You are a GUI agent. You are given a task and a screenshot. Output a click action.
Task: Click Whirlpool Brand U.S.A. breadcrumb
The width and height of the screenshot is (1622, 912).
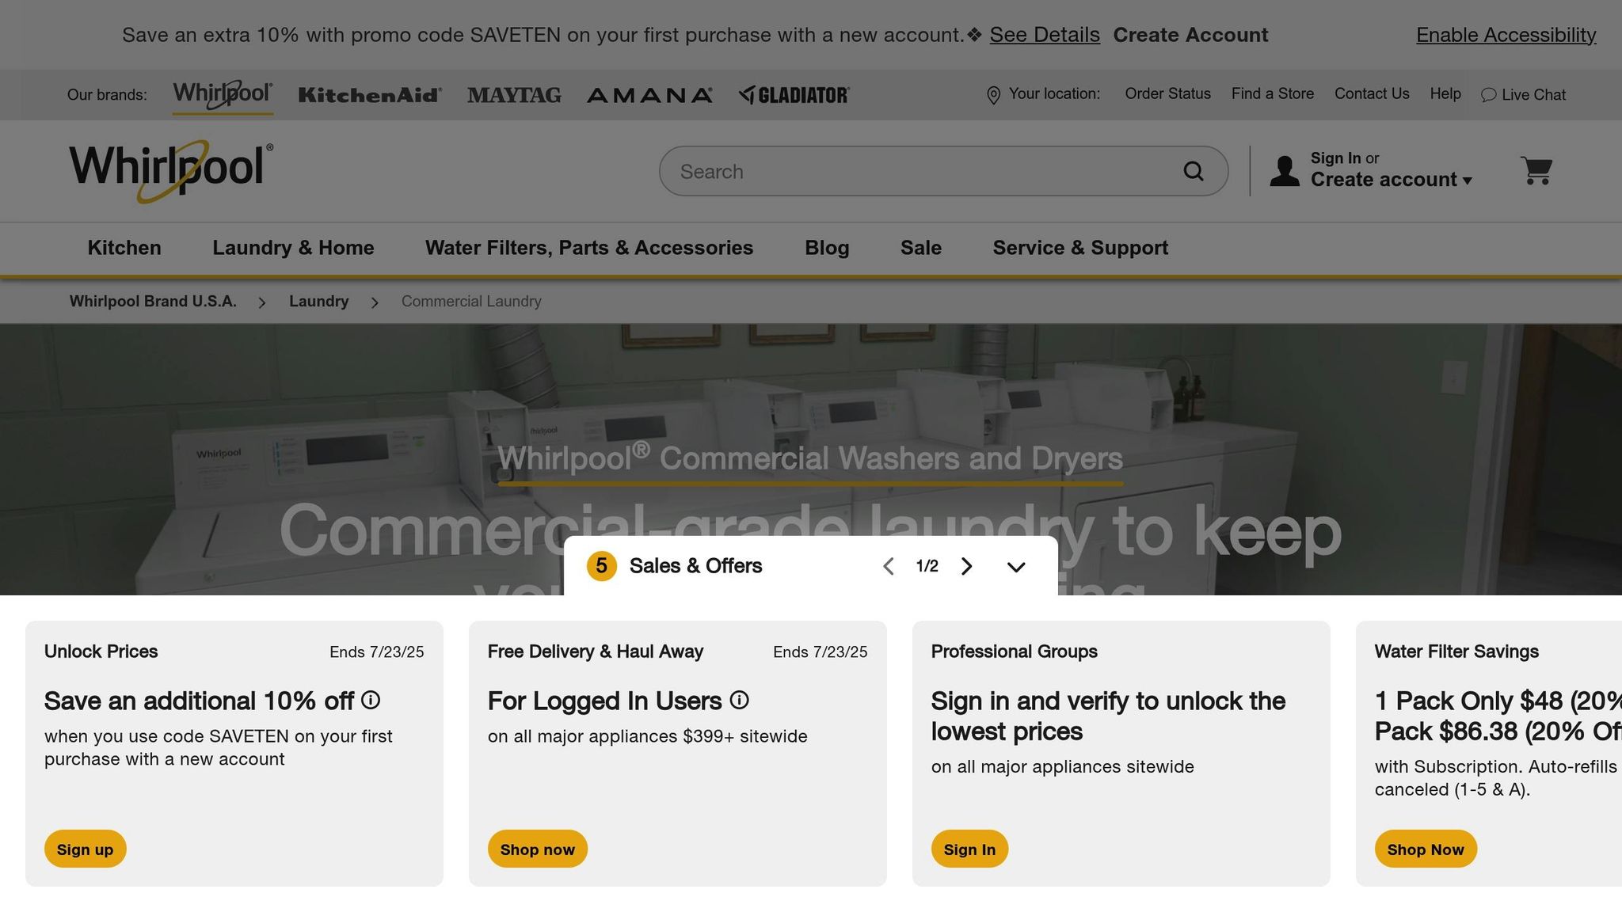153,301
